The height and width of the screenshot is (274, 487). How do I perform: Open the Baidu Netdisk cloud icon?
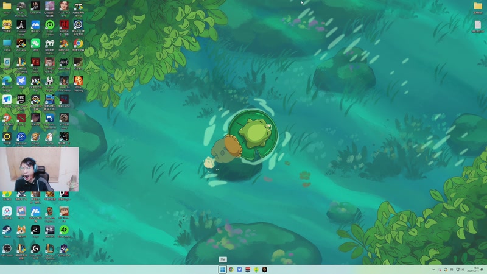7,211
